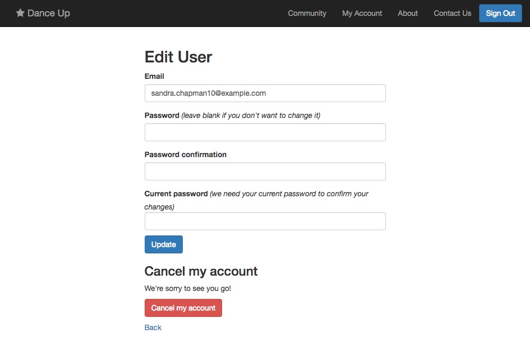The width and height of the screenshot is (530, 355).
Task: Sign out of Dance Up
Action: tap(500, 13)
